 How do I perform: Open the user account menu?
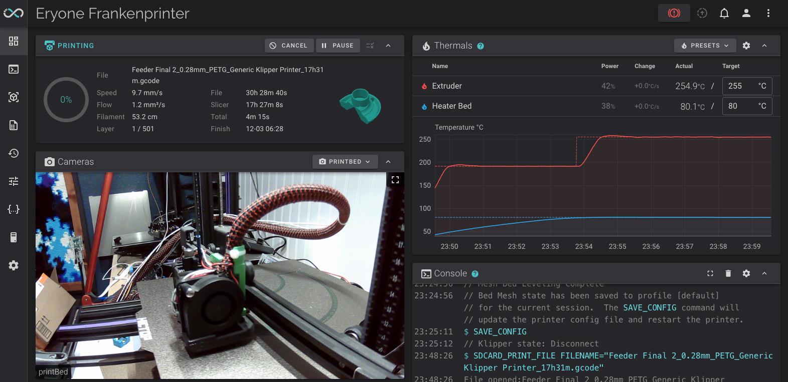point(746,14)
